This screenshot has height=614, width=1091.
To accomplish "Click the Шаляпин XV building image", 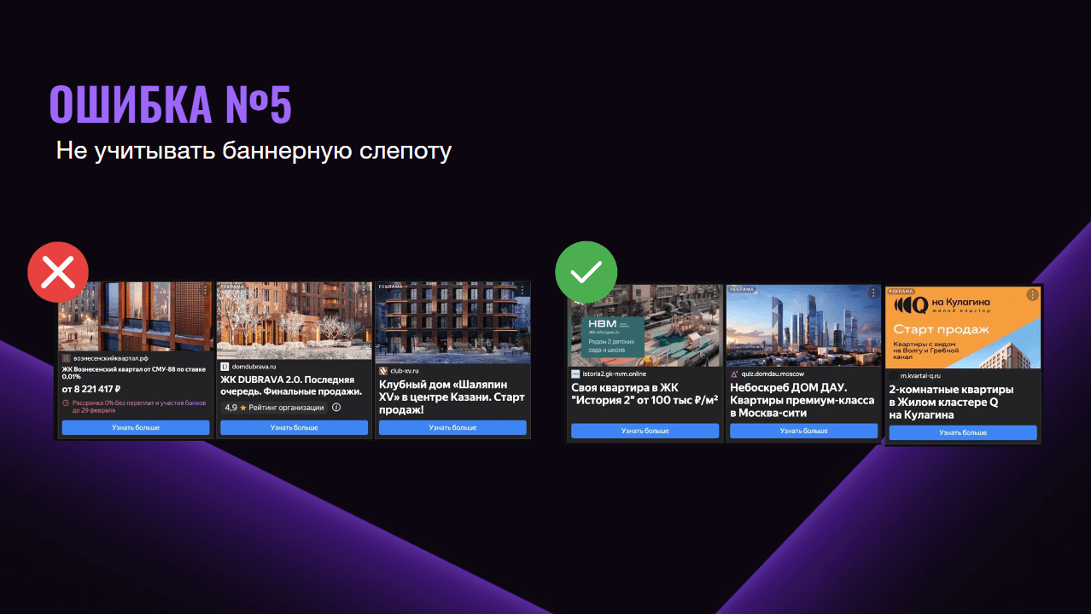I will (452, 321).
